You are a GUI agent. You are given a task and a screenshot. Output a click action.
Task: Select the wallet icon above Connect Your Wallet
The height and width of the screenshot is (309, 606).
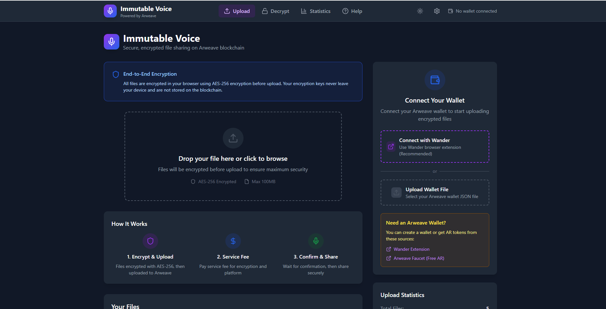coord(435,80)
